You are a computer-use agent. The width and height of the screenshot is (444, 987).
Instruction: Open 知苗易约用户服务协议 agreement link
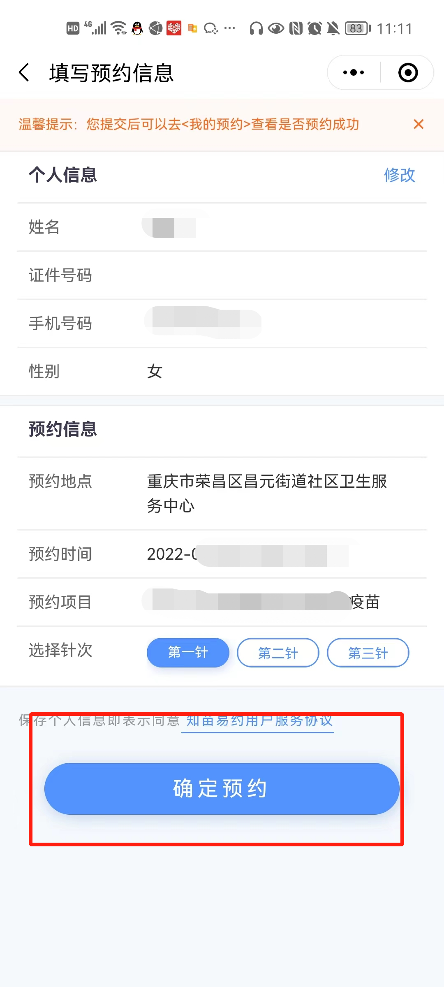point(259,721)
